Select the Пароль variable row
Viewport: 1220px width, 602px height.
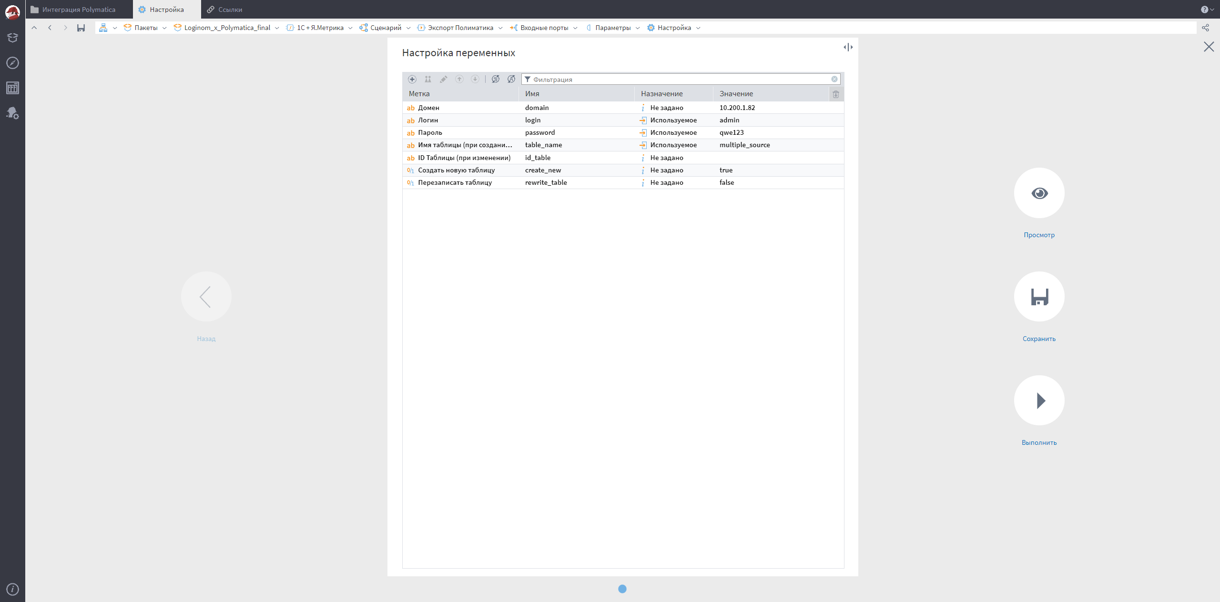(x=623, y=132)
